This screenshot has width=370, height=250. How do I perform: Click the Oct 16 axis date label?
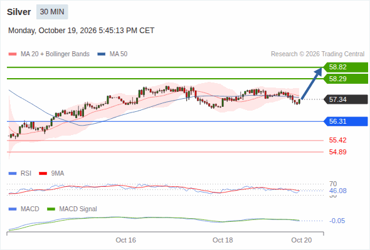[126, 240]
